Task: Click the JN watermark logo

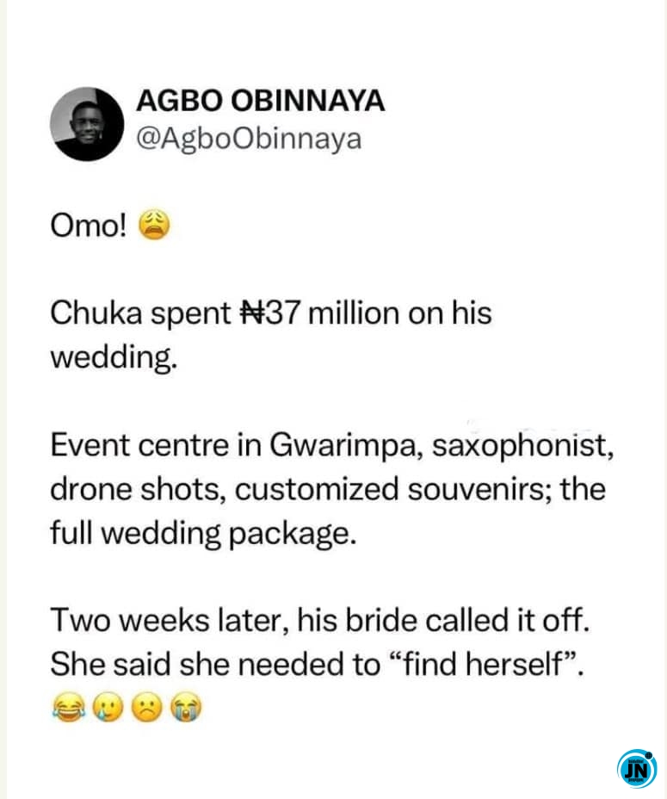Action: [637, 769]
